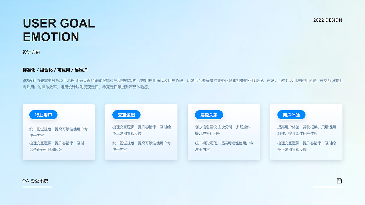365x205 pixels.
Task: Click the blue rounded label in the first card
Action: pyautogui.click(x=43, y=115)
